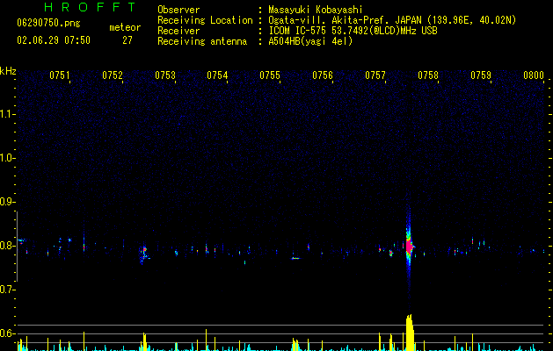Select receiver text ICOM IC-575 53.7492 MHz USB
This screenshot has height=351, width=553.
353,31
